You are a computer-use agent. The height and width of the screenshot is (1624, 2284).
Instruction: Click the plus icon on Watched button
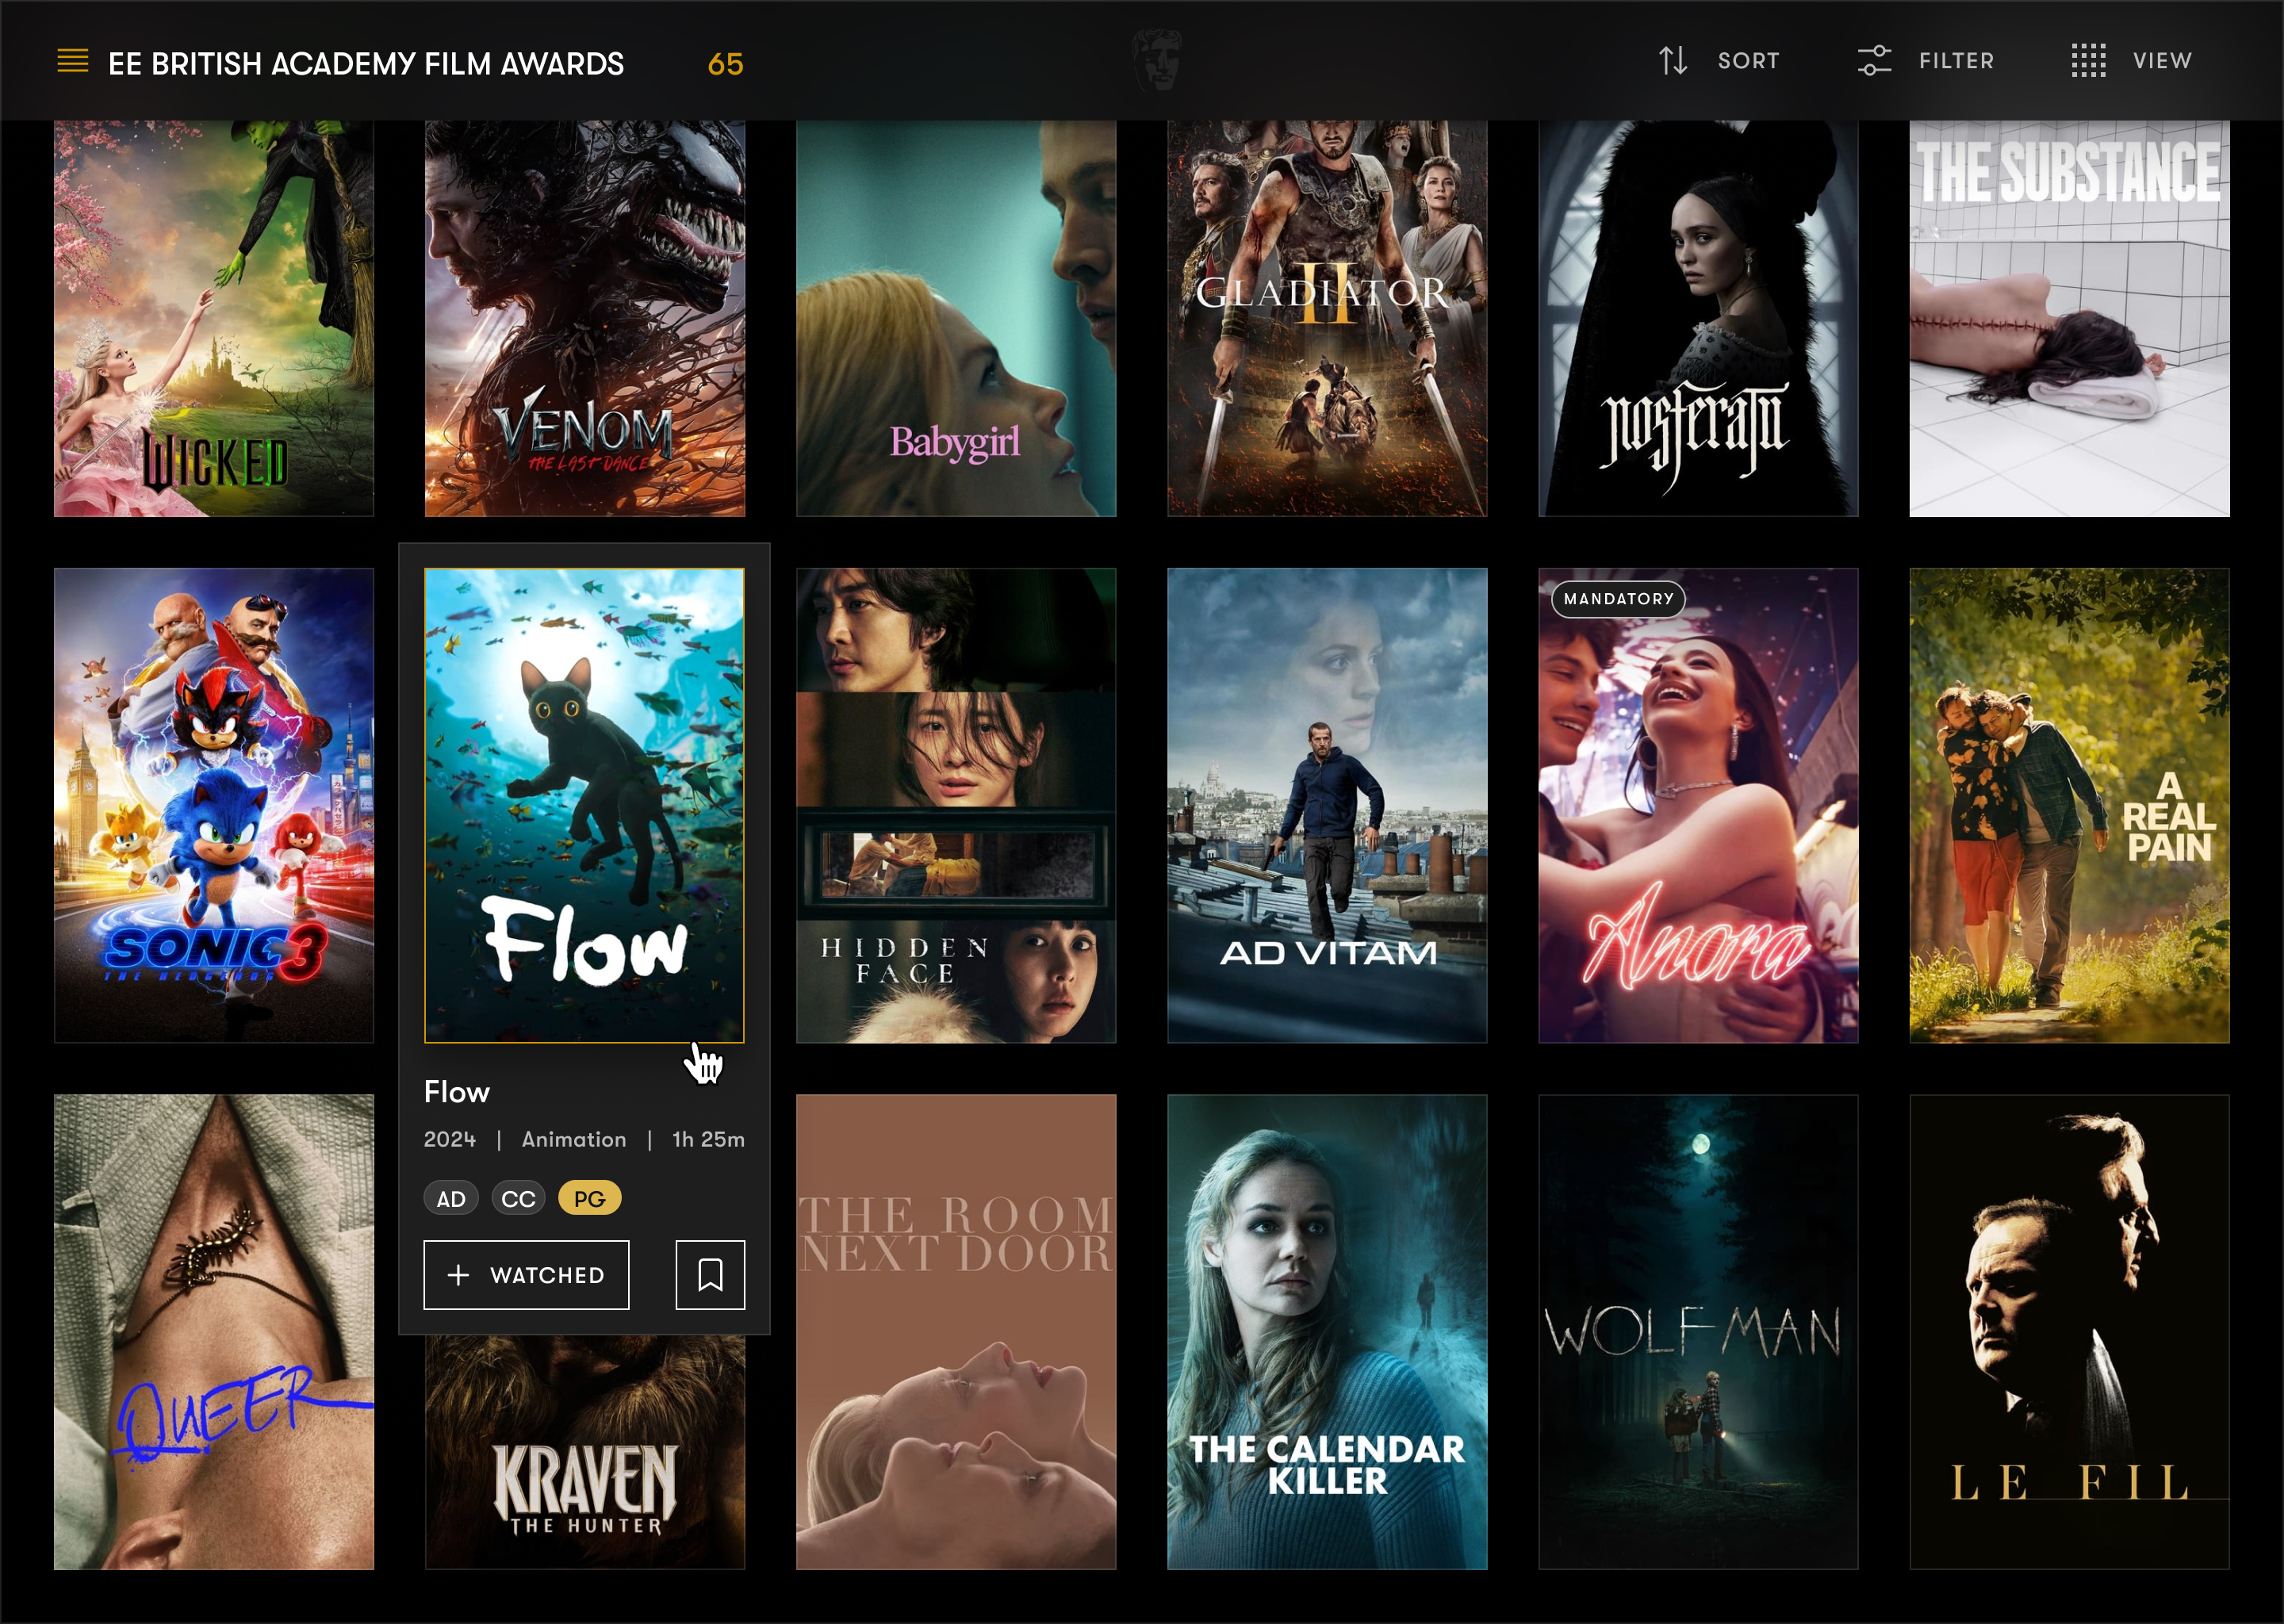[x=458, y=1275]
